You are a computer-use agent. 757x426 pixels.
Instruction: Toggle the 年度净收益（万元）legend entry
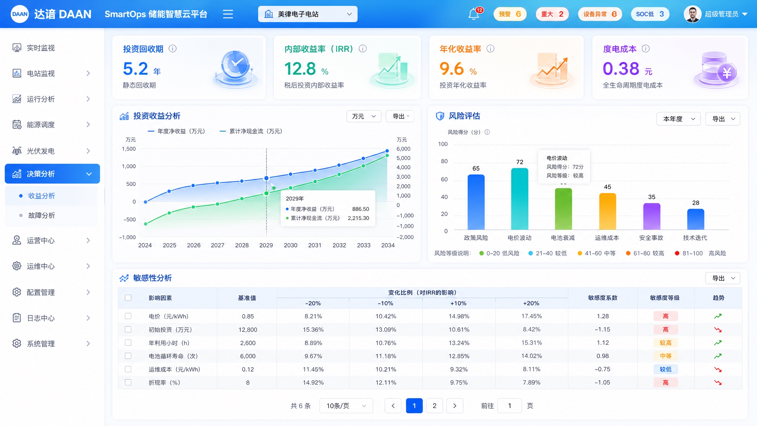tap(176, 131)
